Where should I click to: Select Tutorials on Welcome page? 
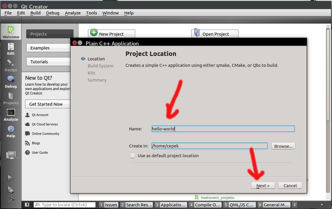[x=49, y=62]
